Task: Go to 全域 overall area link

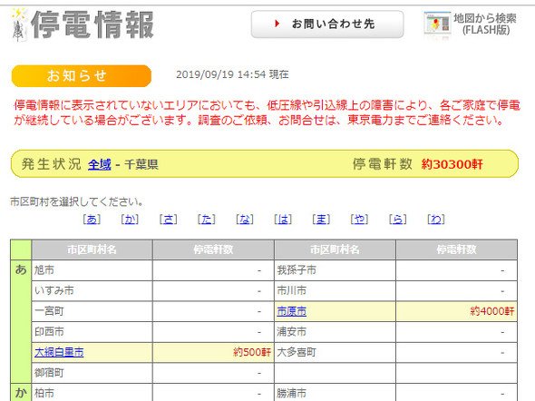Action: [99, 164]
